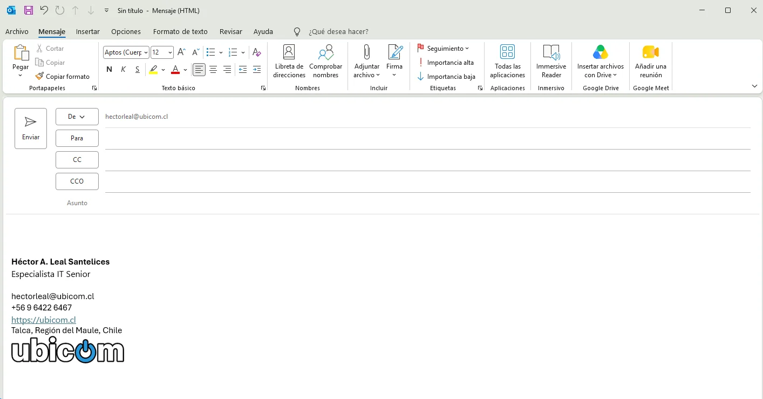Click the Para button
This screenshot has width=763, height=399.
point(77,138)
